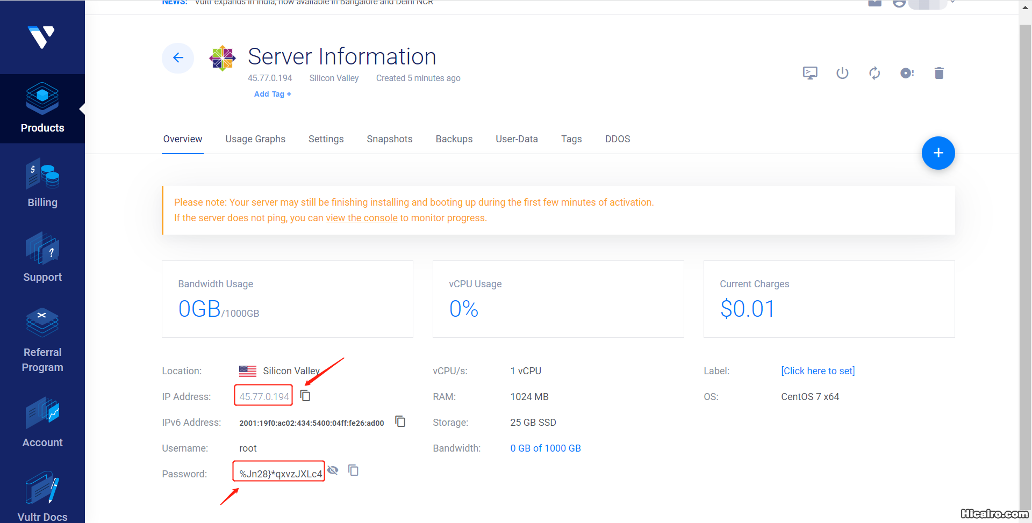Copy the IPv6 address to clipboard
The height and width of the screenshot is (523, 1032).
click(400, 422)
